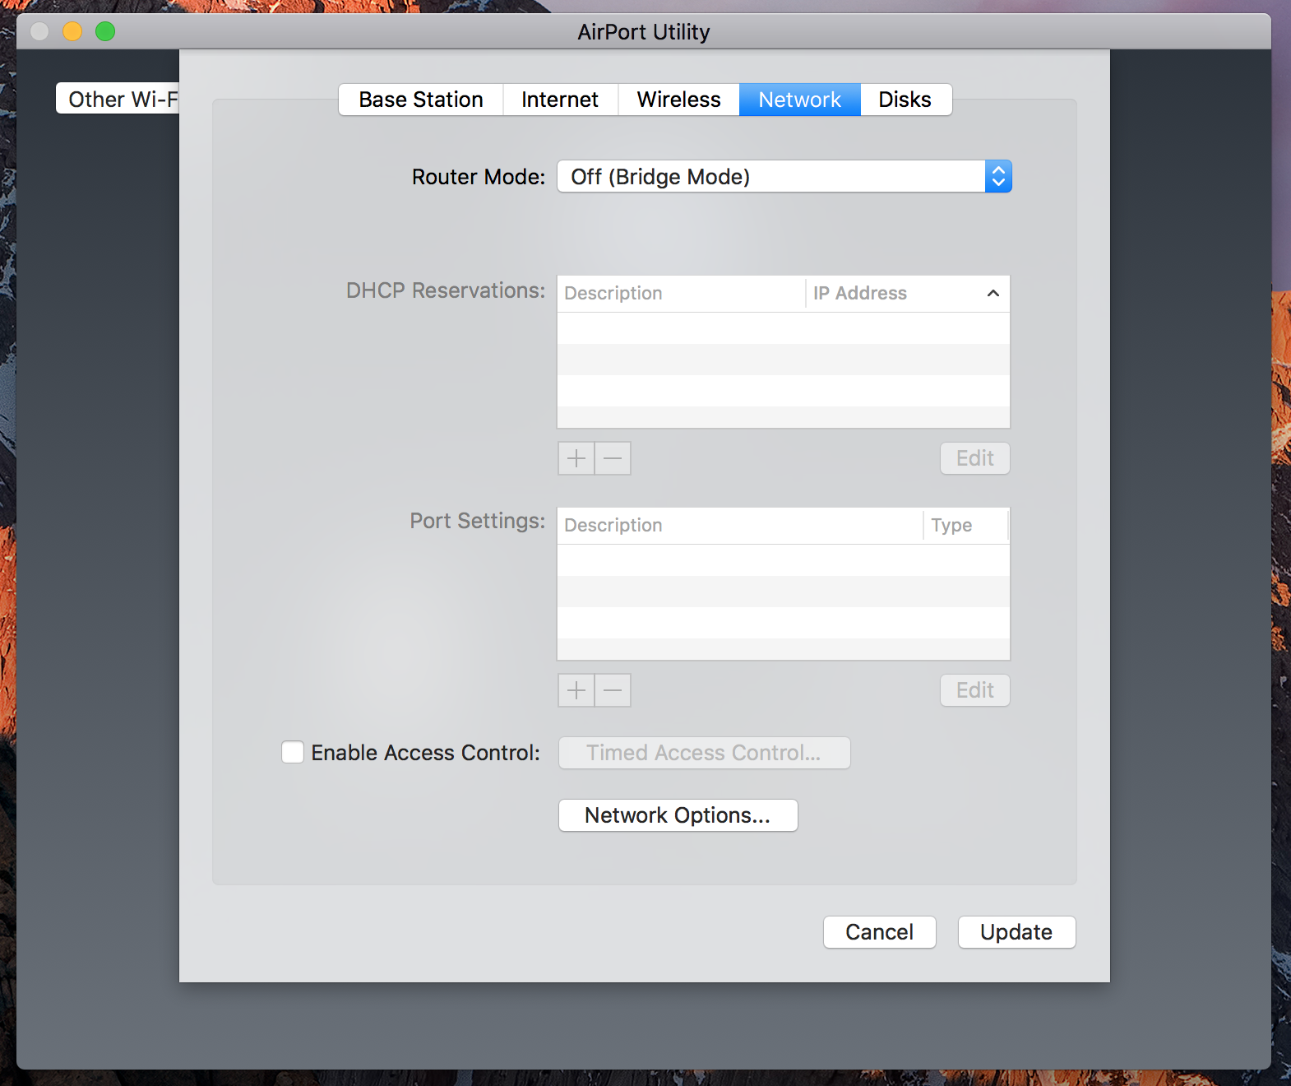This screenshot has height=1086, width=1291.
Task: Close the AirPort Utility window
Action: [39, 32]
